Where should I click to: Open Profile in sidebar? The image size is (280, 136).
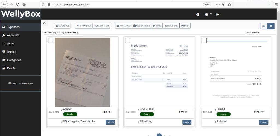pyautogui.click(x=21, y=68)
